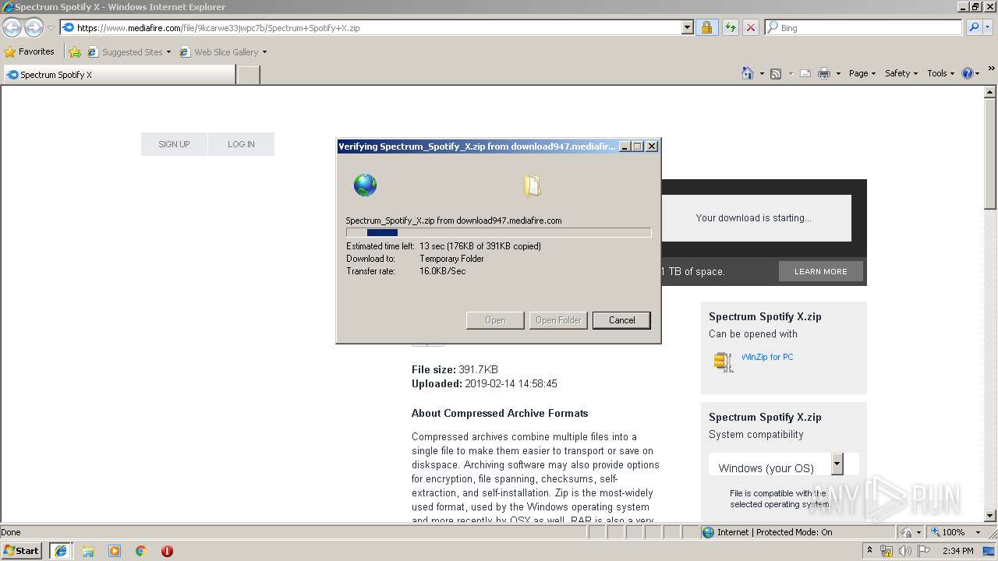Click the volume speaker tray icon
The width and height of the screenshot is (998, 561).
point(905,551)
